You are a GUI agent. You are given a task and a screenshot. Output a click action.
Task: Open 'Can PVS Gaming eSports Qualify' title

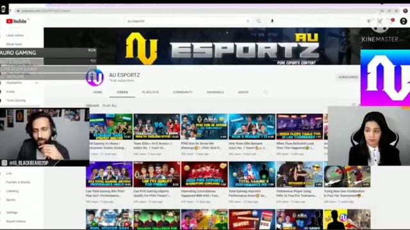pyautogui.click(x=152, y=193)
